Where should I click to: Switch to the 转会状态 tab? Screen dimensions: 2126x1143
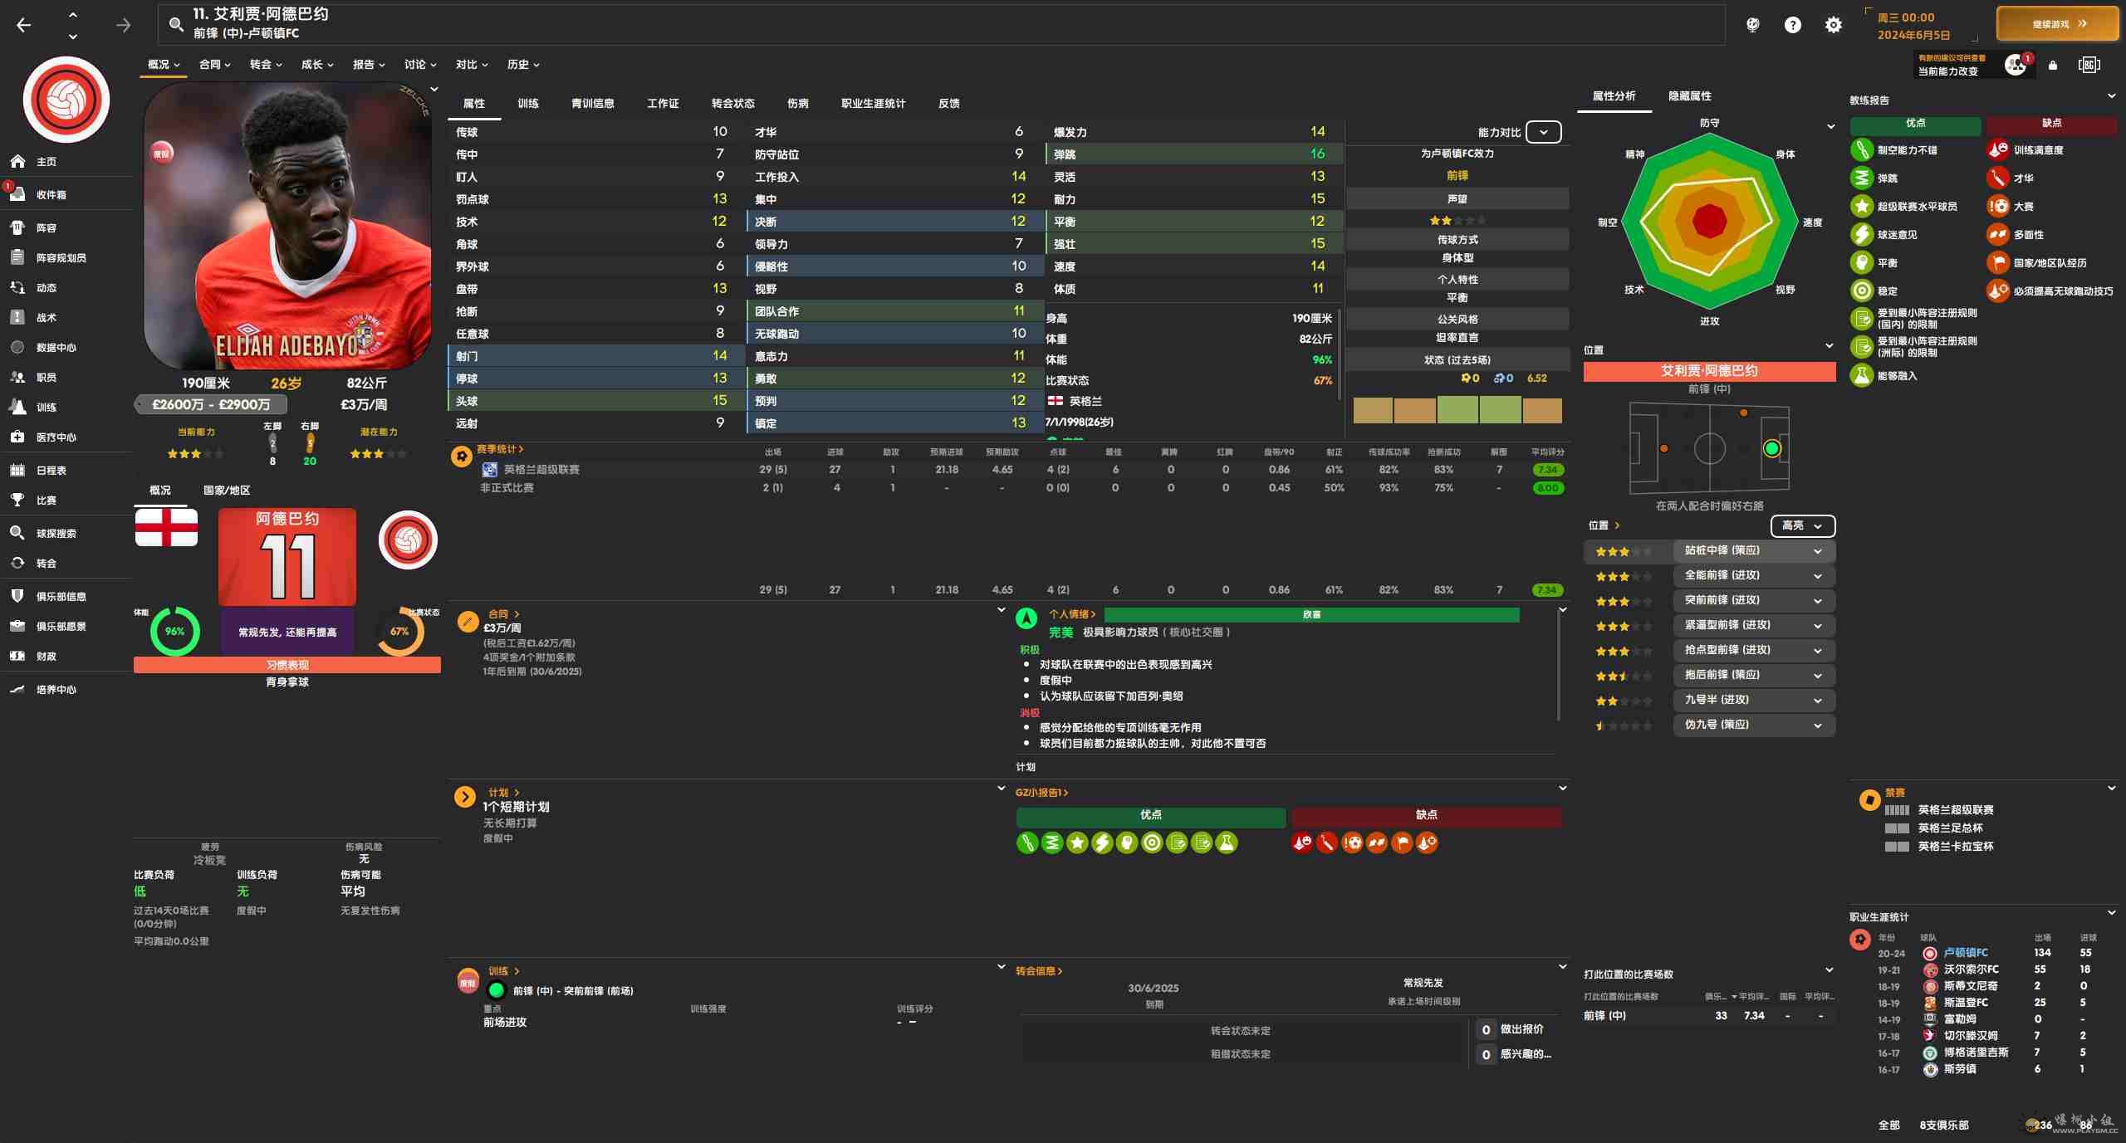pos(733,104)
